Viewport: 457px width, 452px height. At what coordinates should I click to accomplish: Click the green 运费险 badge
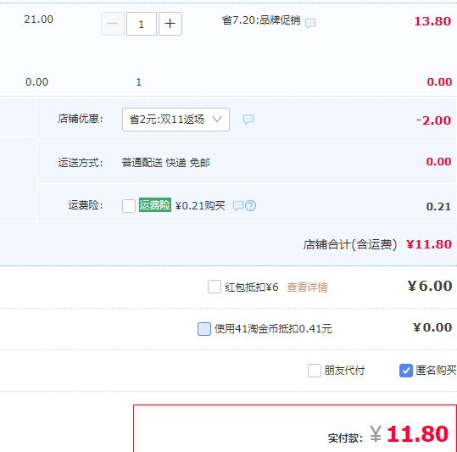tap(155, 205)
